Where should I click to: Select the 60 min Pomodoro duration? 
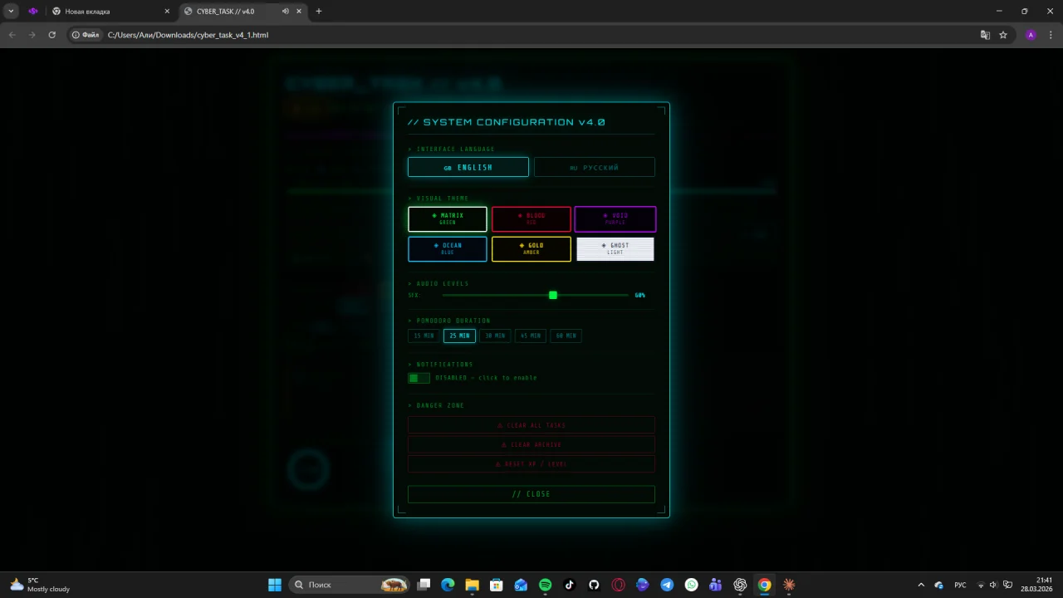click(x=566, y=336)
